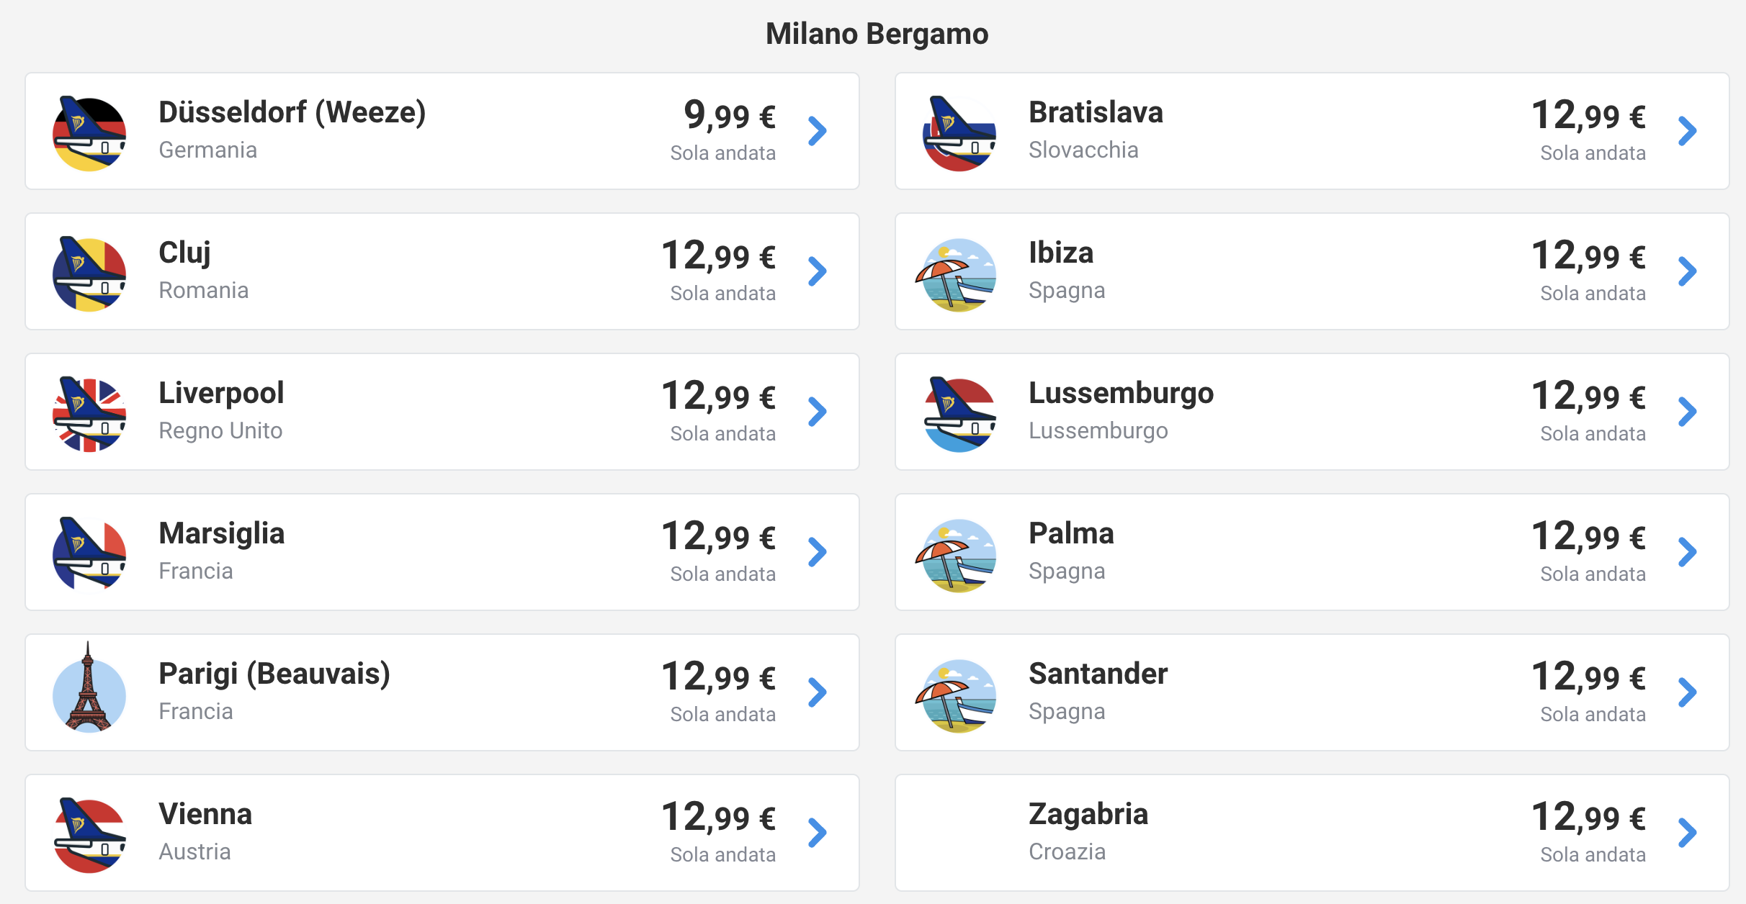Open the Parigi (Beauvais) destination title
This screenshot has height=904, width=1746.
[x=274, y=674]
